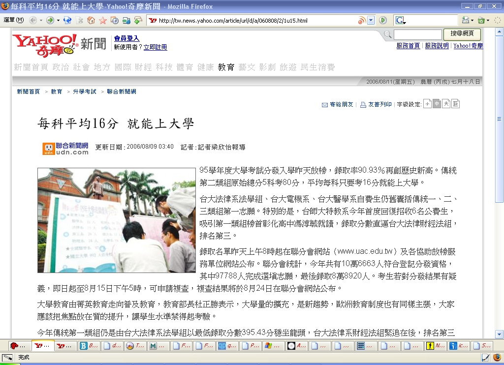Viewport: 504px width, 365px height.
Task: Click the green Go button next to the address bar
Action: pos(383,21)
